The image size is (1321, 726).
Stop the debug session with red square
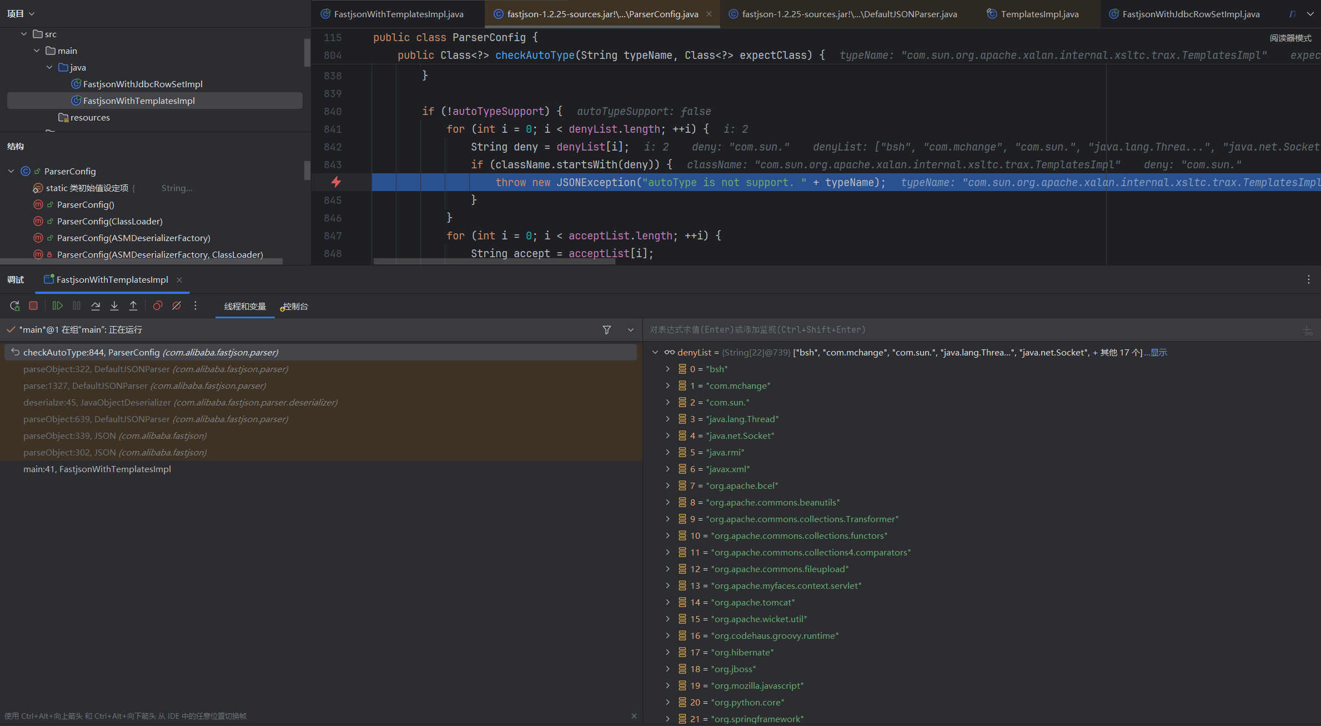33,306
